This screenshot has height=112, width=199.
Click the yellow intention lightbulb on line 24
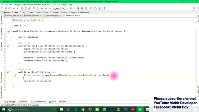click(15, 75)
